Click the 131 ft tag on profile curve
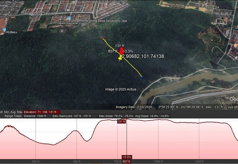238x164 pixels. point(121,122)
